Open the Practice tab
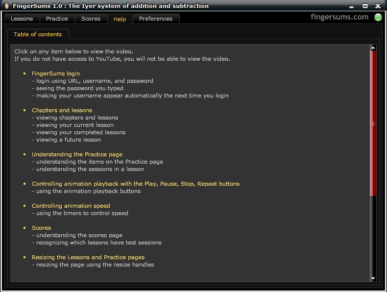Image resolution: width=387 pixels, height=292 pixels. (x=57, y=19)
